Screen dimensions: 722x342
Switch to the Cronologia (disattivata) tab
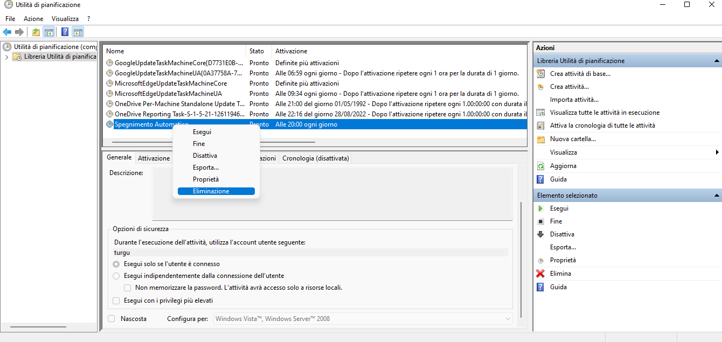(x=315, y=158)
